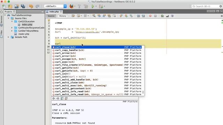Click the Clean and Build icon
Image resolution: width=223 pixels, height=125 pixels.
[86, 6]
